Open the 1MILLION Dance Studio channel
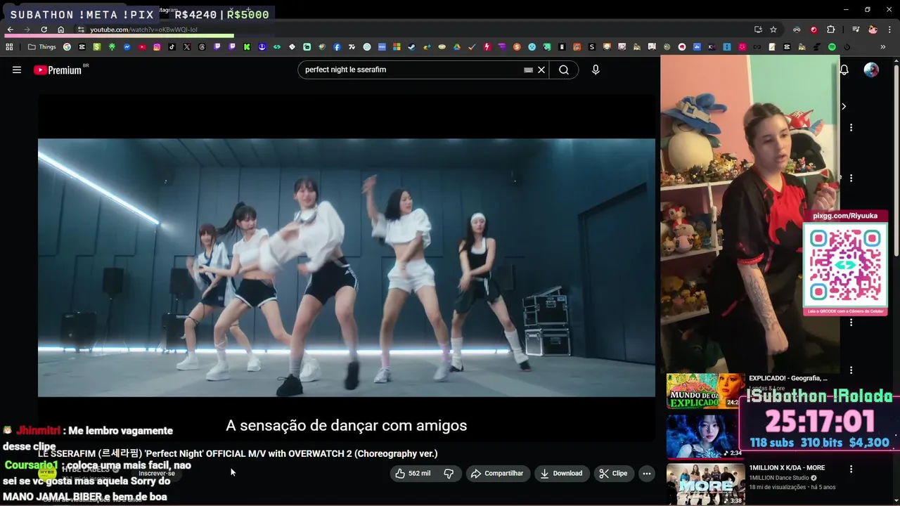Viewport: 900px width, 506px height. [x=780, y=478]
